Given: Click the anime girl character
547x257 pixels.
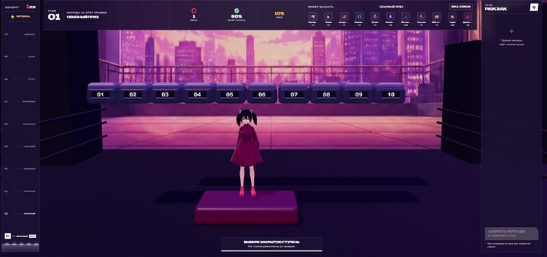Looking at the screenshot, I should [246, 152].
